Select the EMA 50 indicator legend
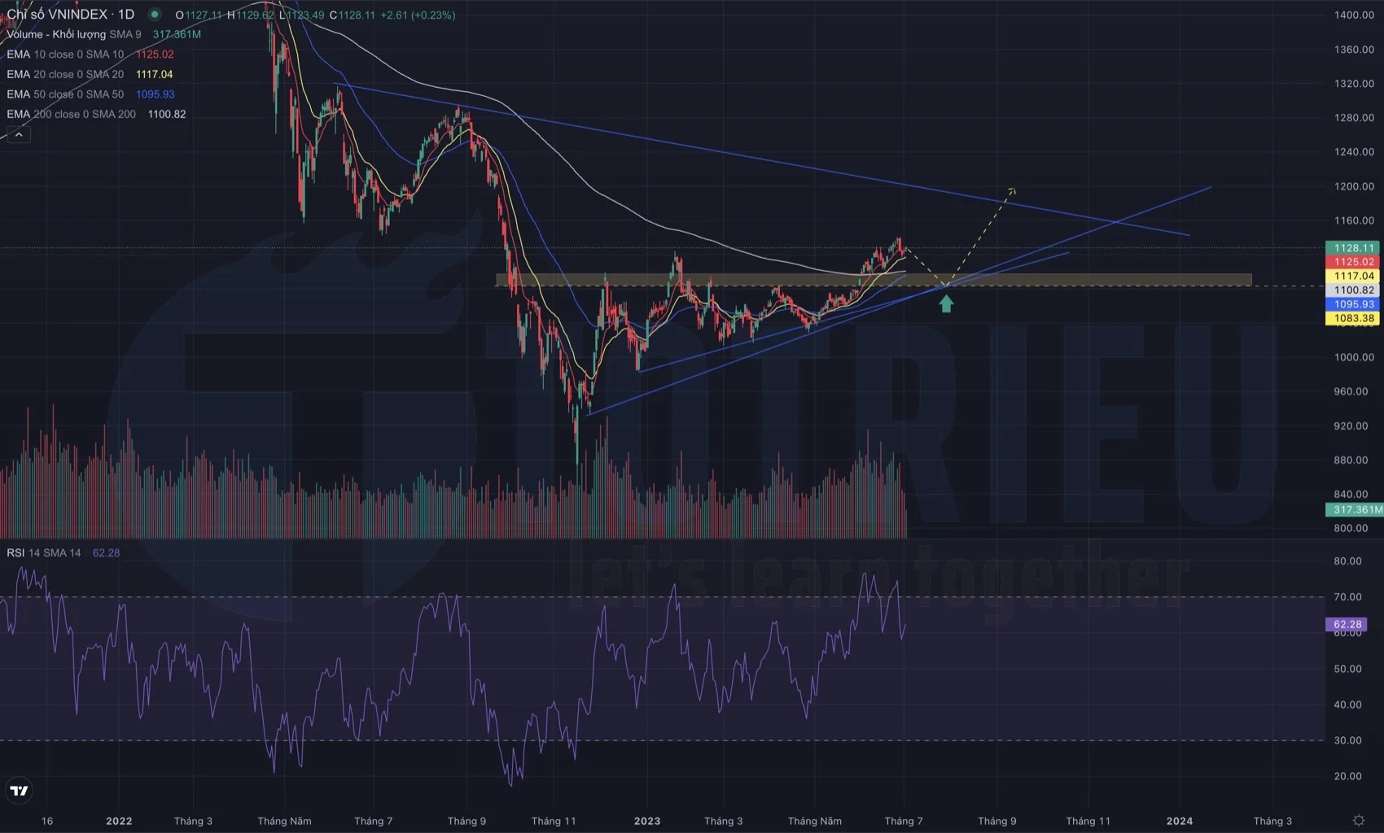1384x833 pixels. pyautogui.click(x=65, y=94)
